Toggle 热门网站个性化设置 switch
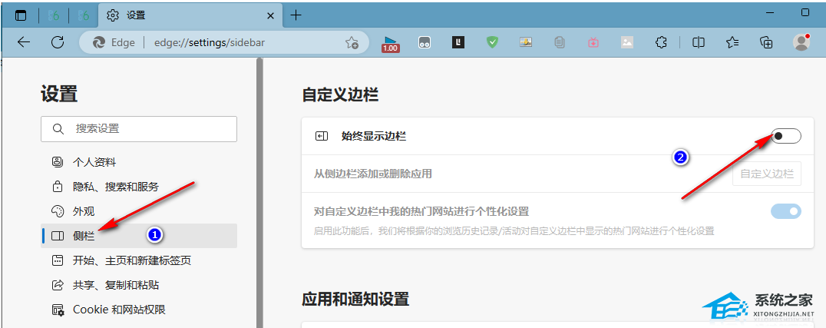This screenshot has height=328, width=826. click(785, 211)
